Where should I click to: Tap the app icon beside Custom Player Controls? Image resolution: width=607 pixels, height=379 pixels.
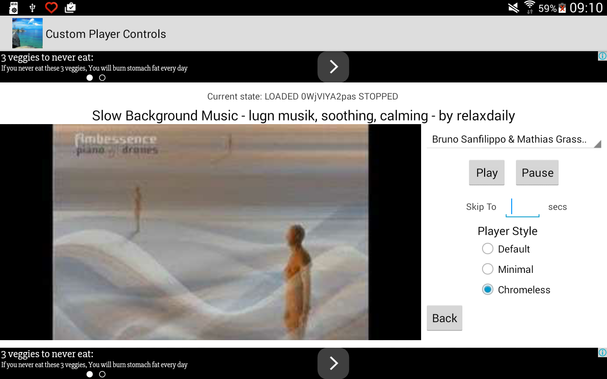(28, 33)
